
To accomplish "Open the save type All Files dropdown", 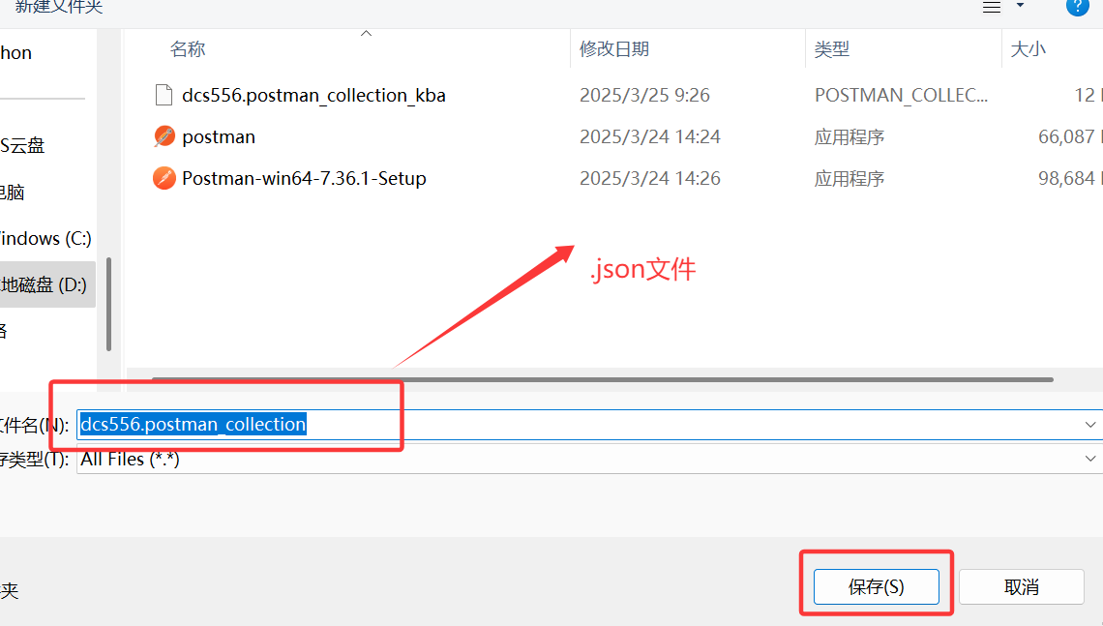I will pos(589,459).
